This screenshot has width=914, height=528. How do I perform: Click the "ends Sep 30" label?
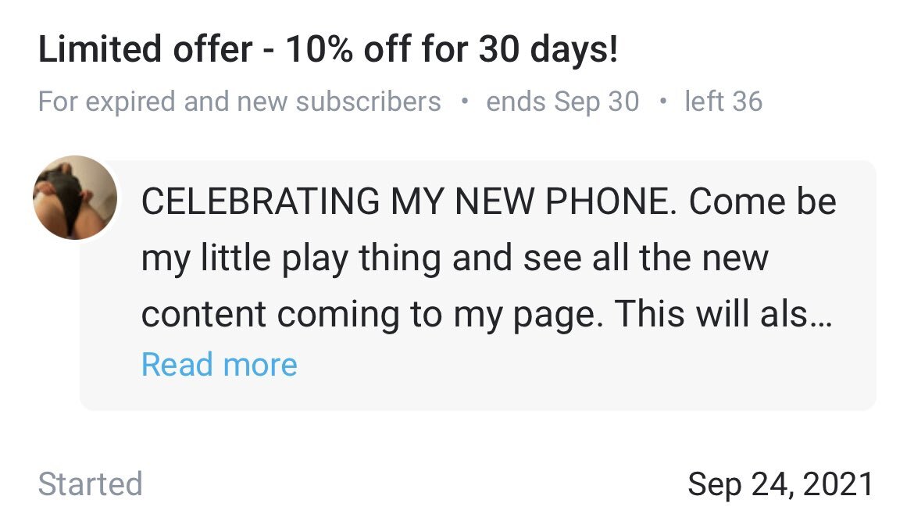[x=562, y=102]
